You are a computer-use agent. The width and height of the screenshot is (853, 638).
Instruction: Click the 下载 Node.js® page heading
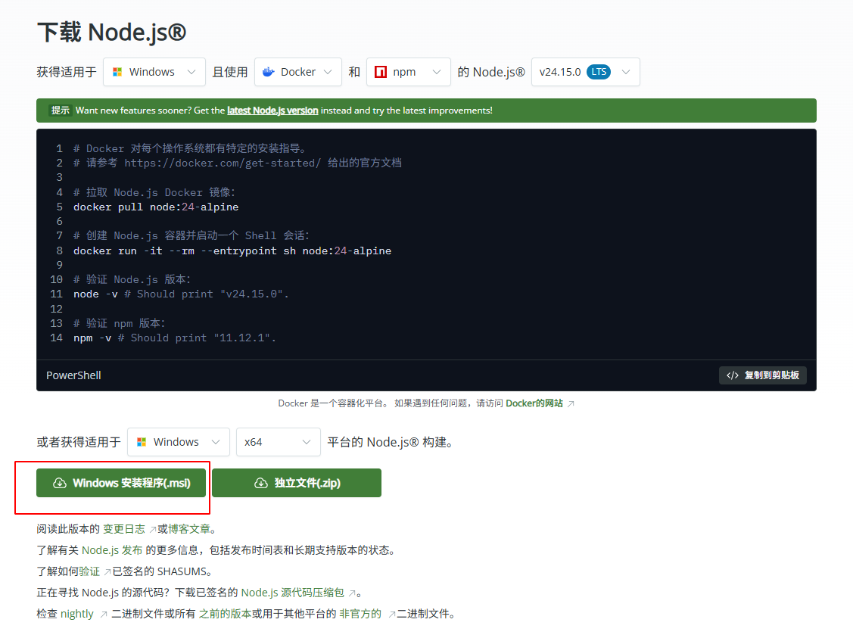(x=111, y=32)
